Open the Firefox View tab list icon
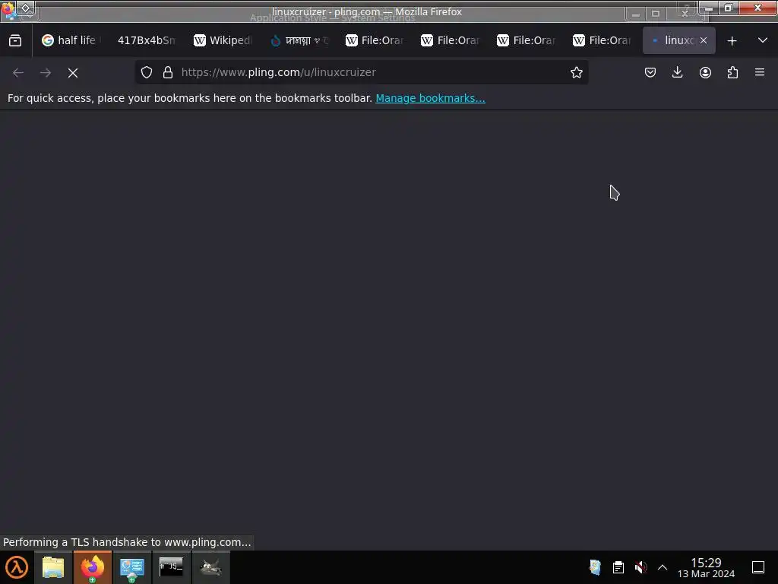 point(15,41)
